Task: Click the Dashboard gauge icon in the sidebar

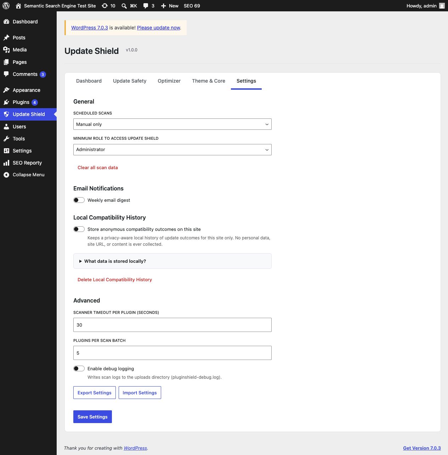Action: (6, 22)
